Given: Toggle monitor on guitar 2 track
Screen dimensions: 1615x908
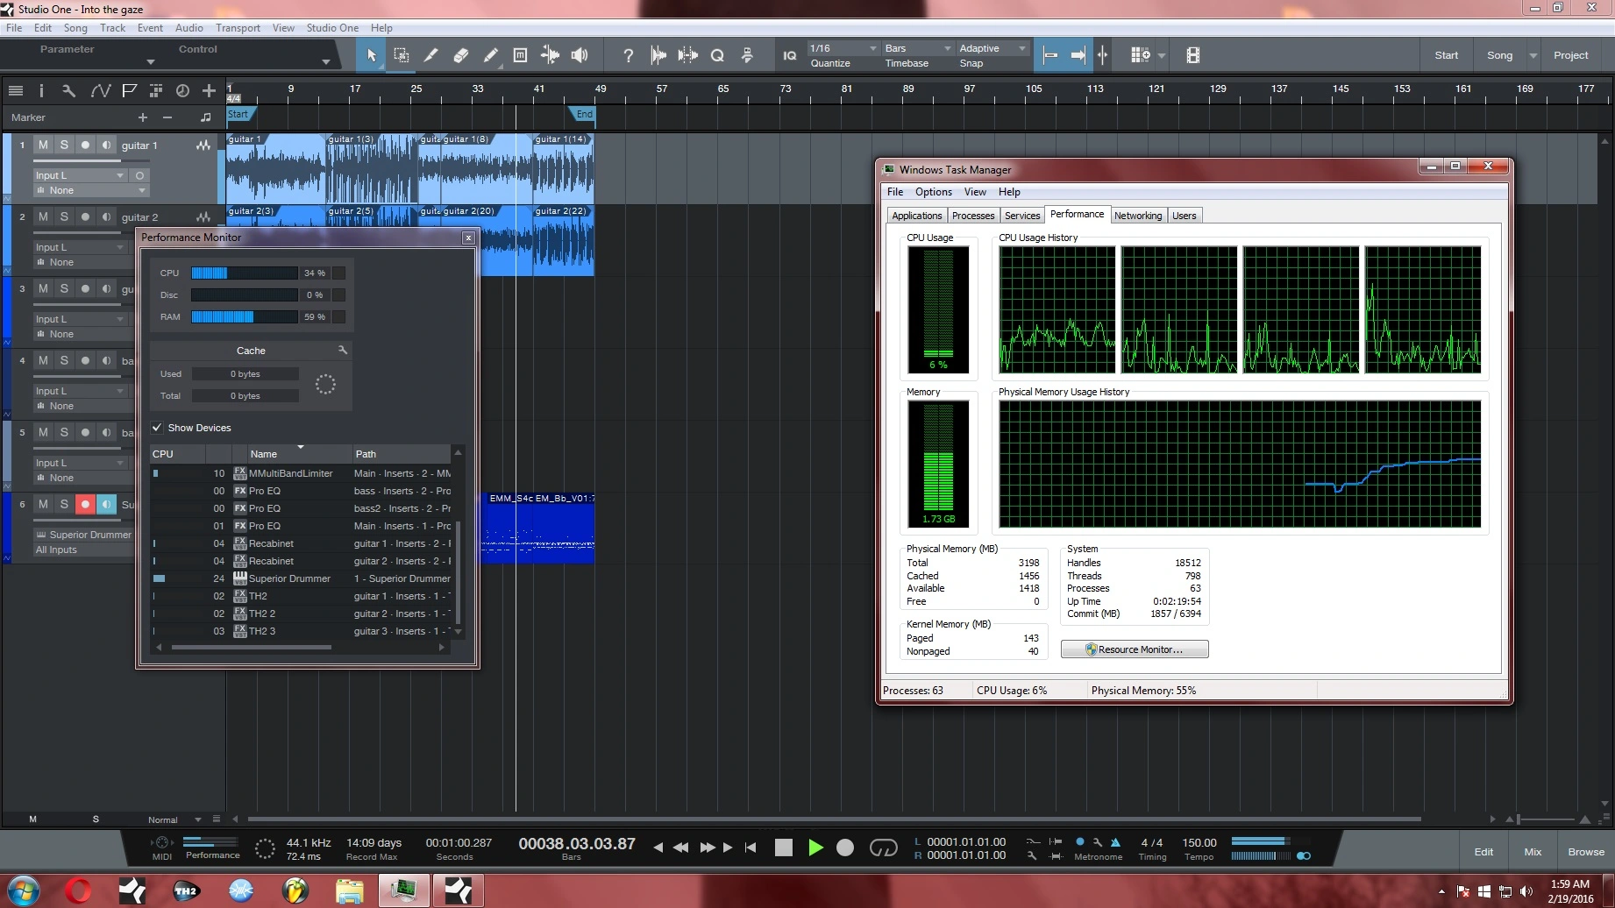Looking at the screenshot, I should 106,216.
